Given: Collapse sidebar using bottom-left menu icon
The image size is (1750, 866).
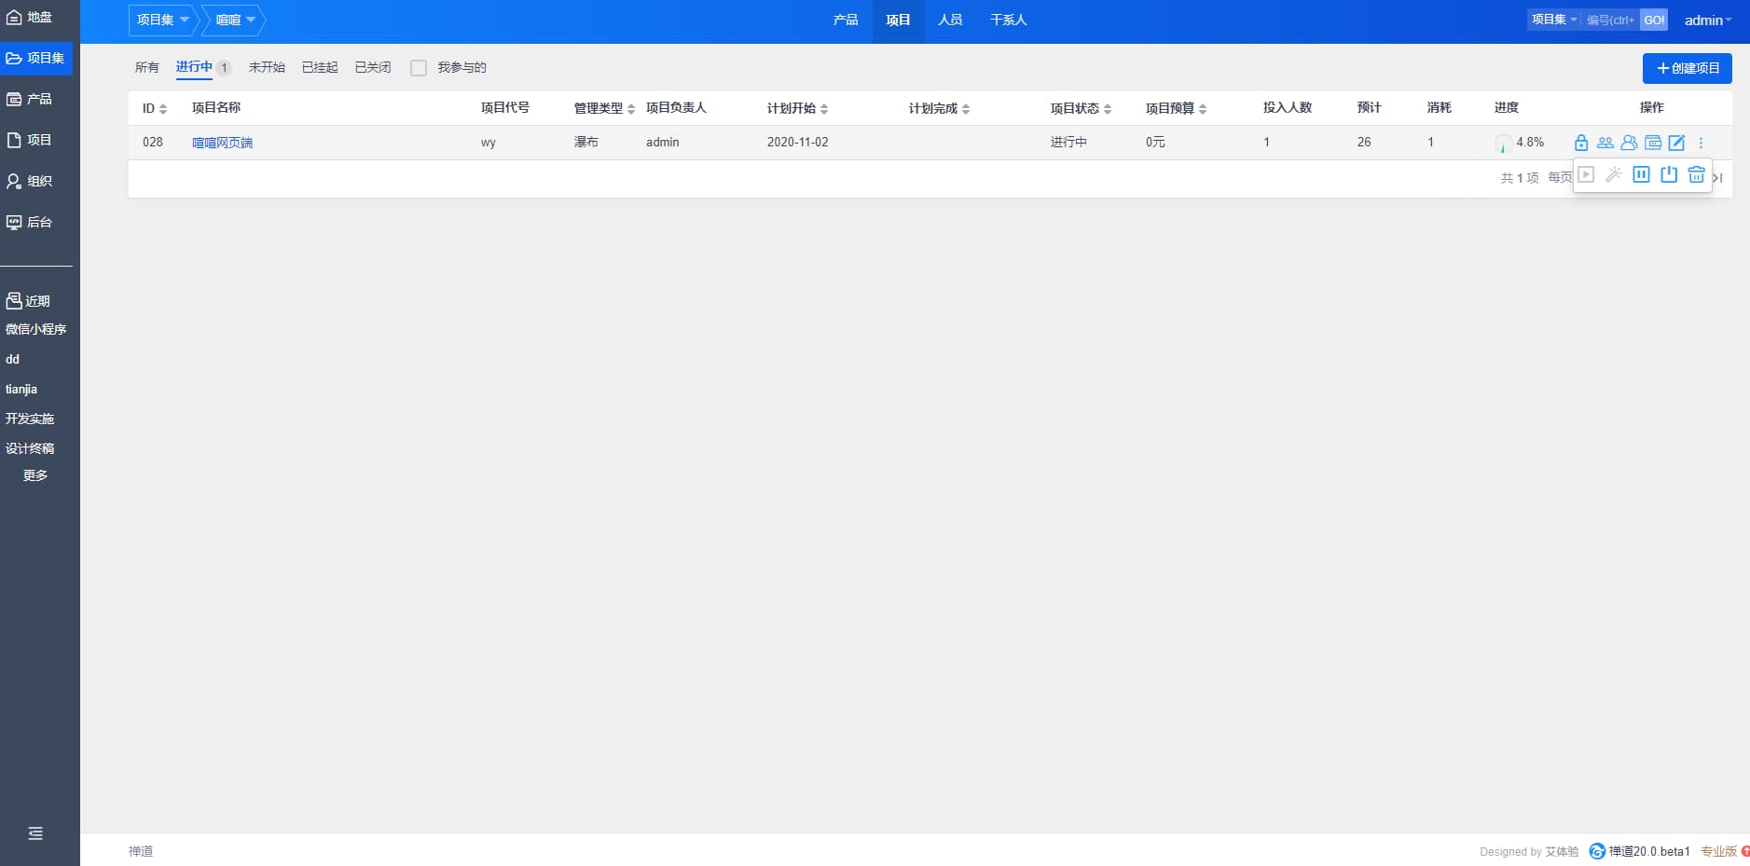Looking at the screenshot, I should [35, 833].
